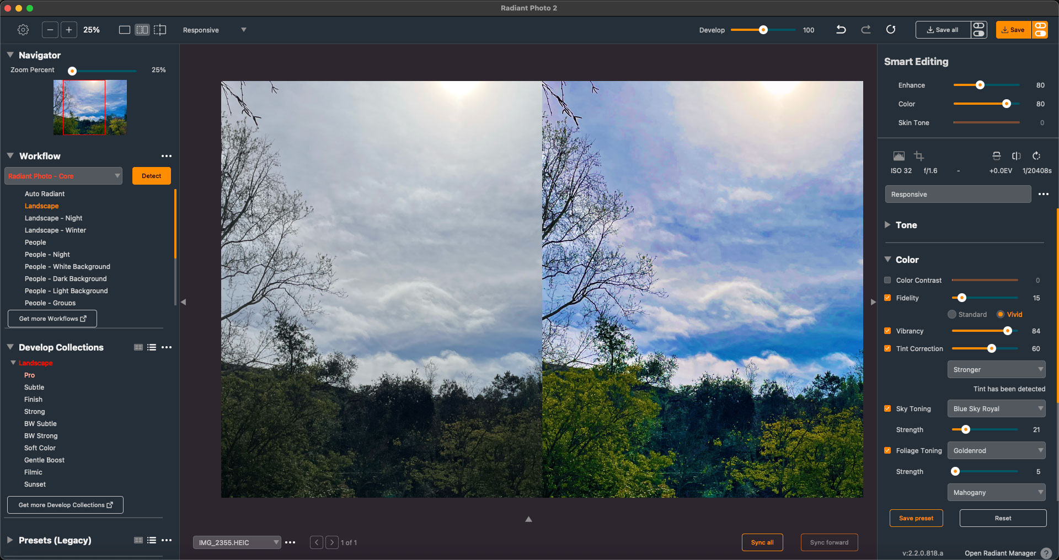
Task: Click the Navigator thumbnail preview
Action: [90, 107]
